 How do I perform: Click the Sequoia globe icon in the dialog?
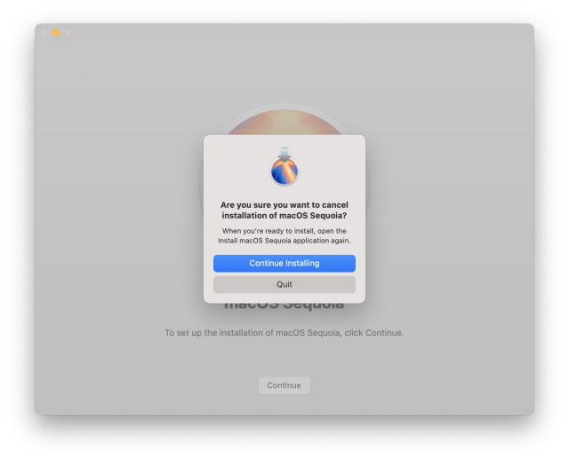pos(284,171)
